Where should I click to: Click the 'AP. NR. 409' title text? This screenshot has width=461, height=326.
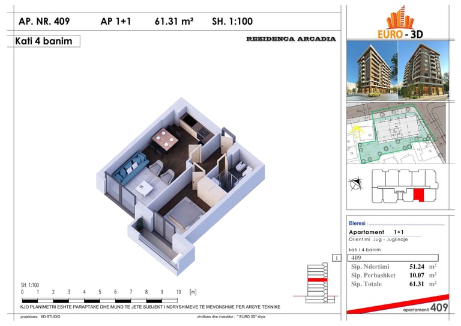point(44,21)
